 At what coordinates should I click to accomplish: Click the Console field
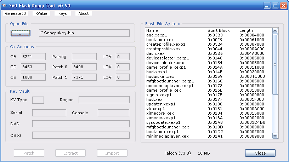click(113, 113)
